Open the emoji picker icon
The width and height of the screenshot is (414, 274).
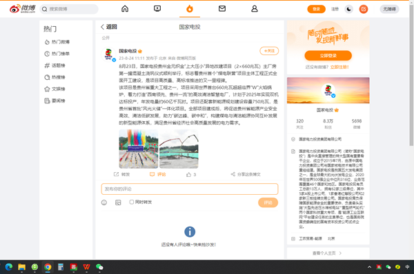(104, 202)
